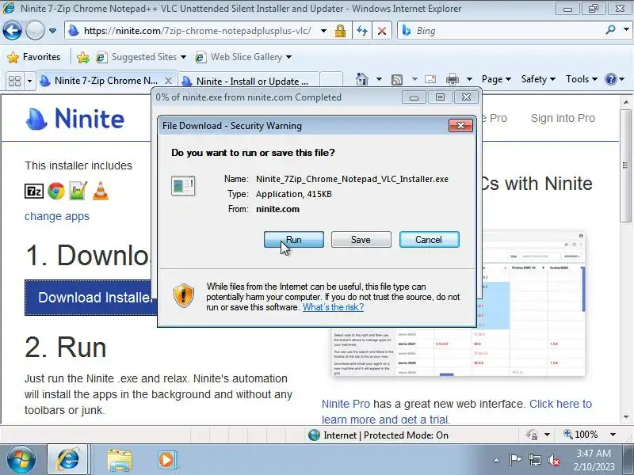This screenshot has width=634, height=475.
Task: Click the Notepad++ app icon
Action: (78, 191)
